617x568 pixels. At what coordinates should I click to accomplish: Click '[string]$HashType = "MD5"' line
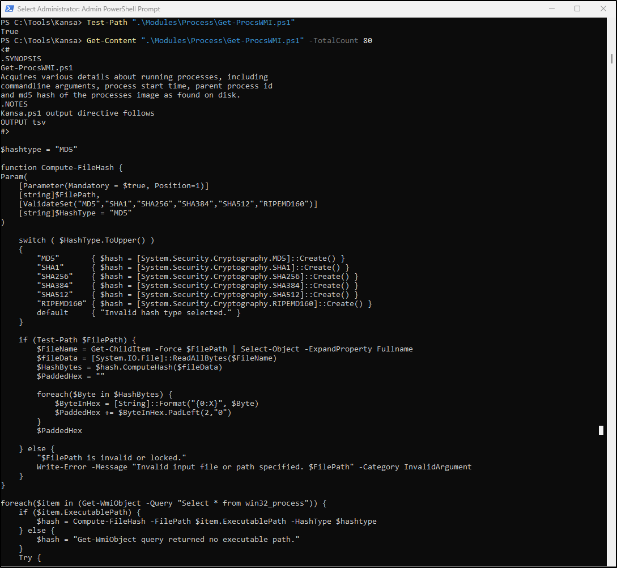click(x=75, y=213)
